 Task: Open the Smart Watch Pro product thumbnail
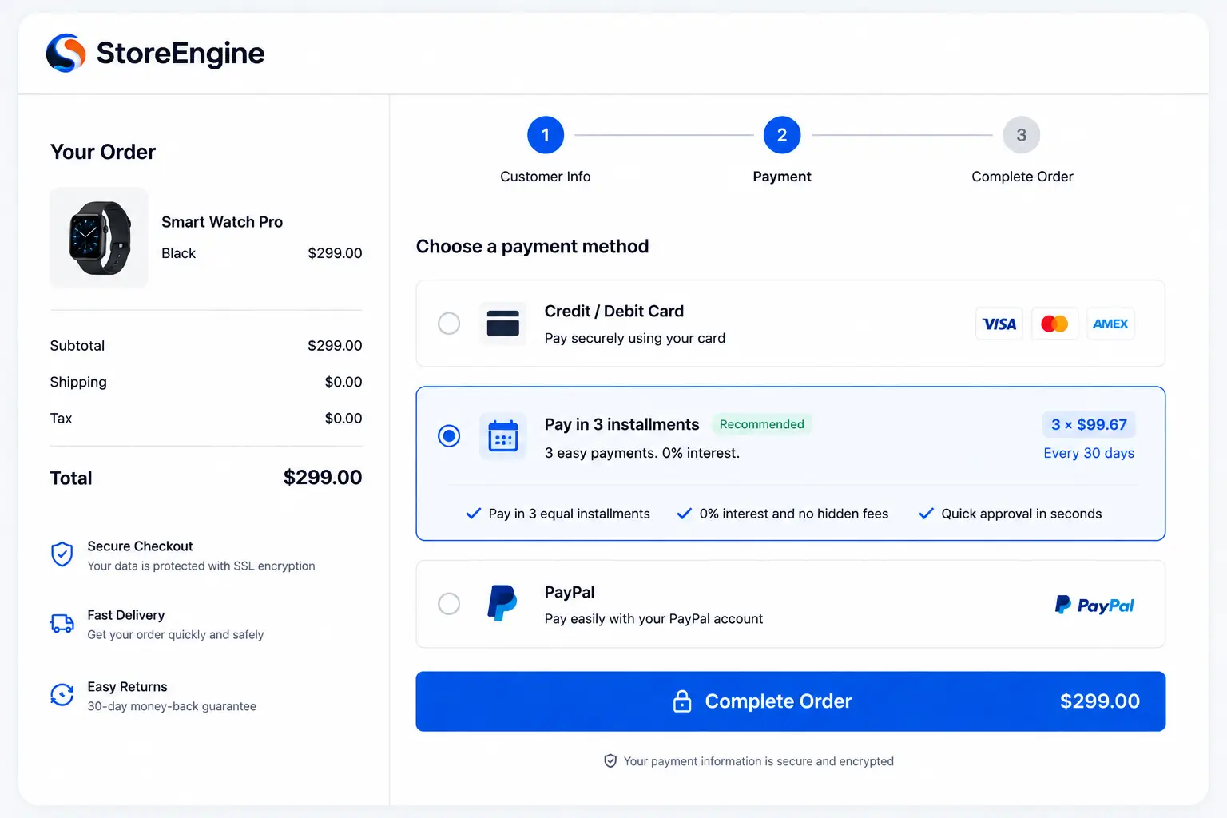click(99, 237)
